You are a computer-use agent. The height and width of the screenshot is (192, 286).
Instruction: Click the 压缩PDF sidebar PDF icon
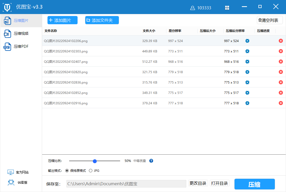[7, 47]
